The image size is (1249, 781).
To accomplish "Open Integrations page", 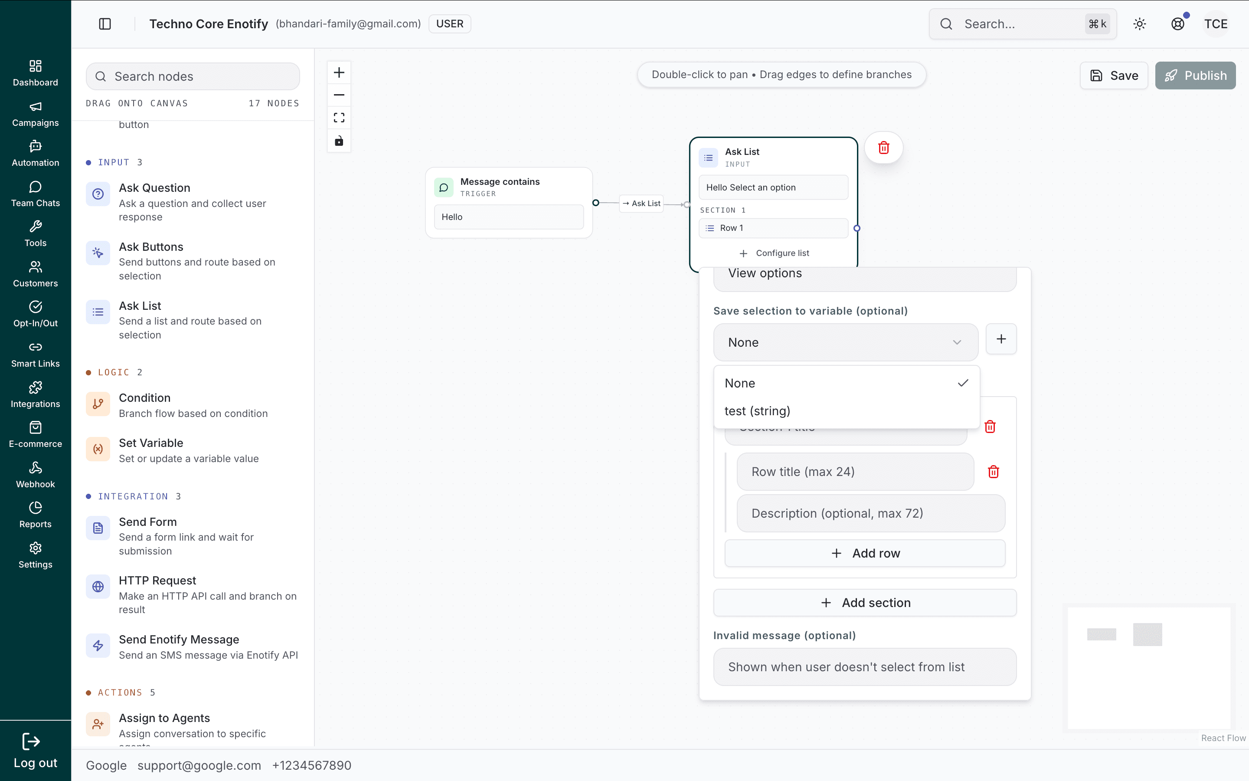I will [x=35, y=395].
